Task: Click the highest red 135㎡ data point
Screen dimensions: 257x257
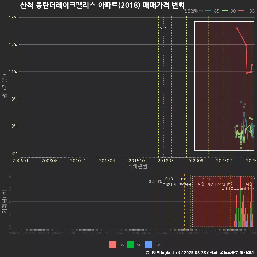Action: tap(237, 28)
